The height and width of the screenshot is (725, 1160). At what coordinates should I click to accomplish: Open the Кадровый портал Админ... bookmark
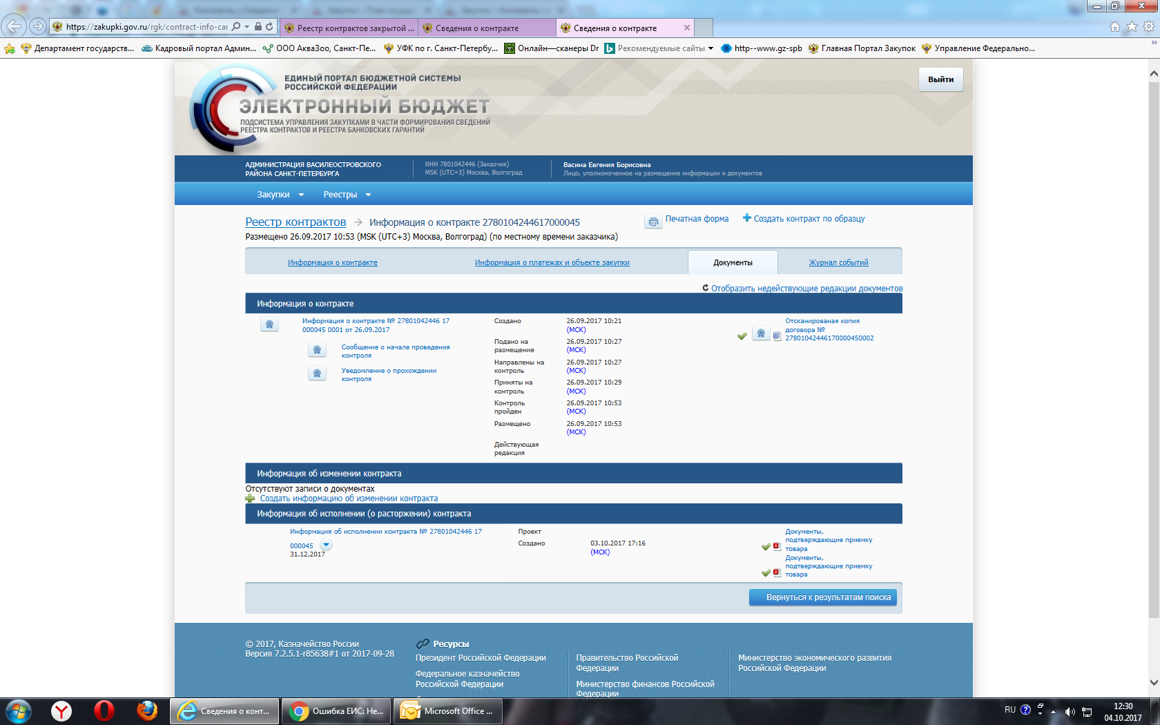click(199, 48)
